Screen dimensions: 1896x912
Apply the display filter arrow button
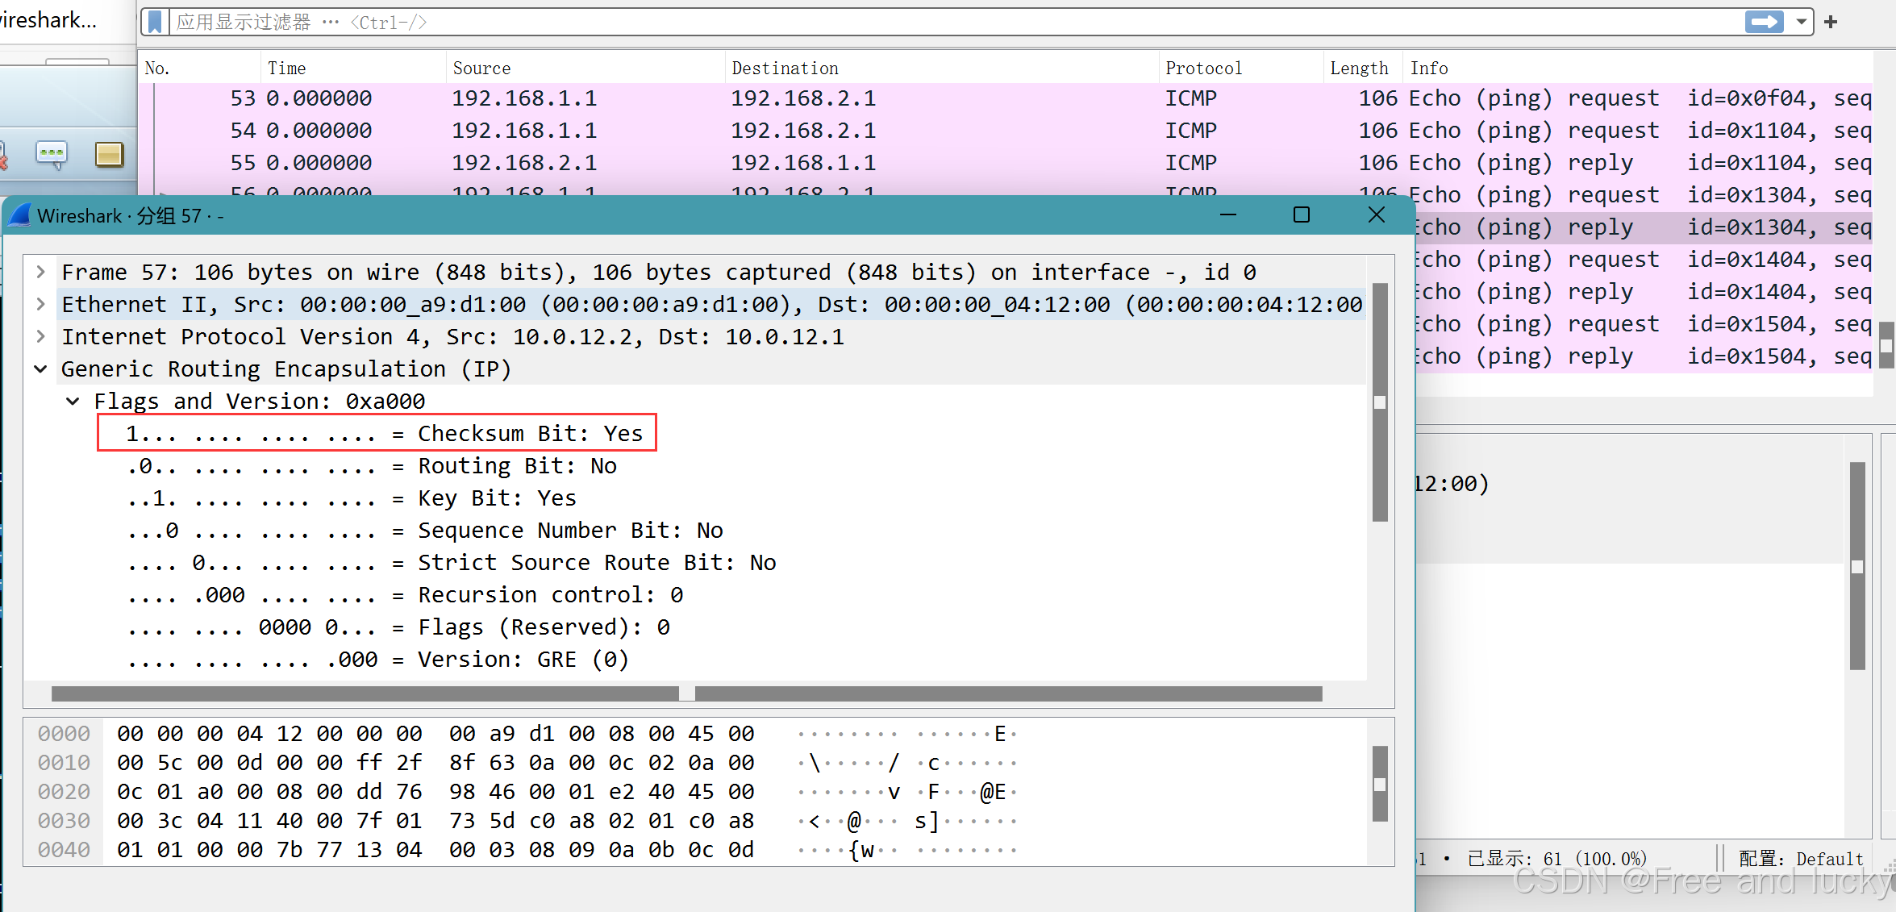click(x=1764, y=22)
